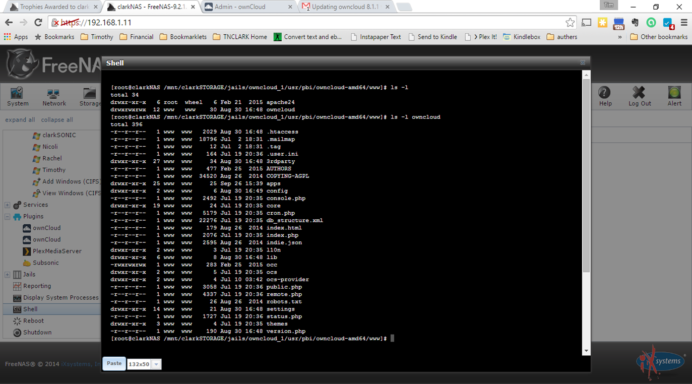Click the Shell icon in sidebar

click(17, 309)
